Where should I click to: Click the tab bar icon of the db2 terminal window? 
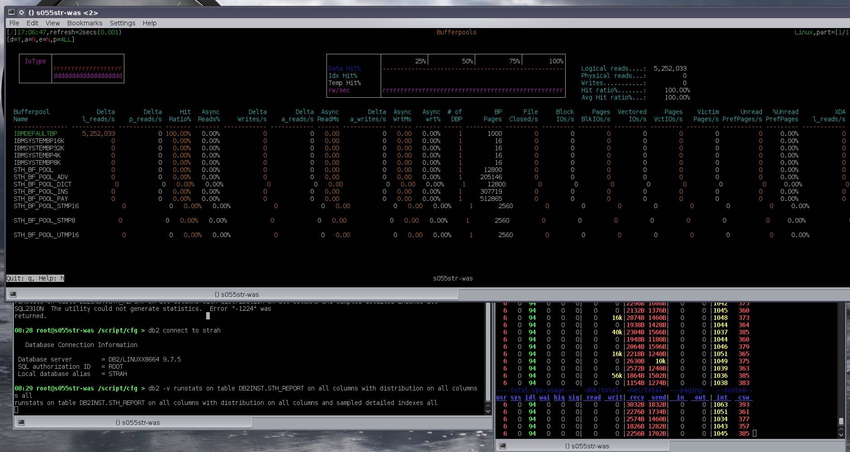tap(21, 422)
